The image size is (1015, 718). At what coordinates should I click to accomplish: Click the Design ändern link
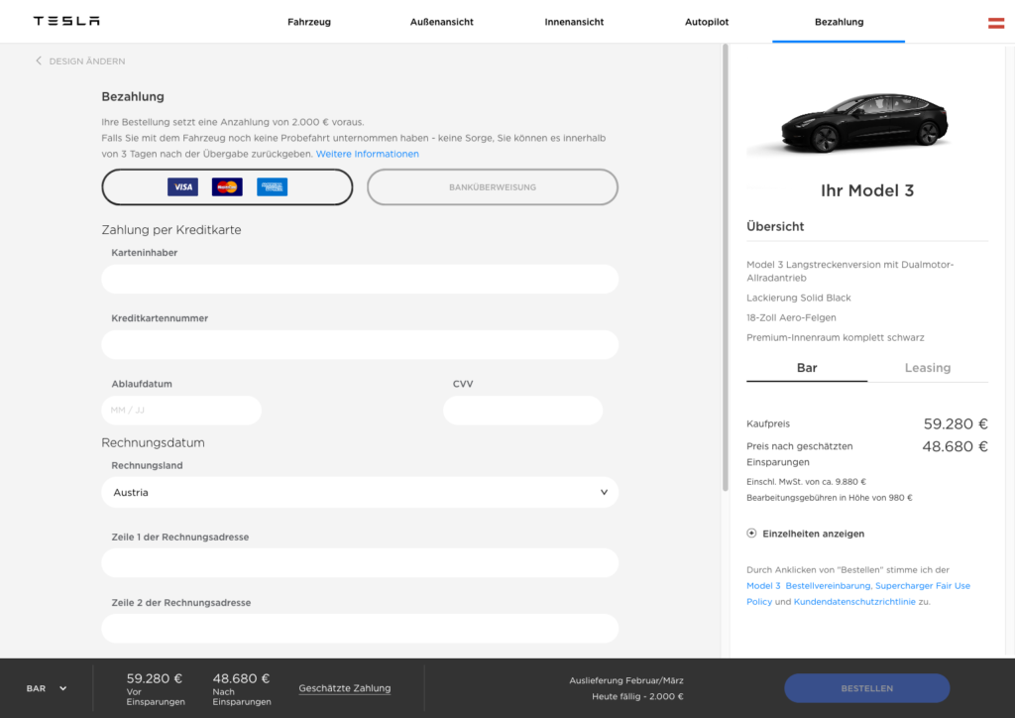[x=87, y=60]
